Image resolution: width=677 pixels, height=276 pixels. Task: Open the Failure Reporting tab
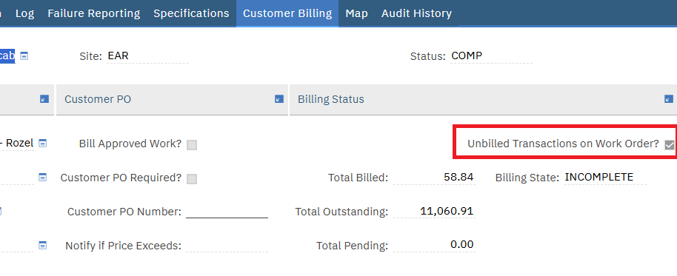click(x=93, y=13)
